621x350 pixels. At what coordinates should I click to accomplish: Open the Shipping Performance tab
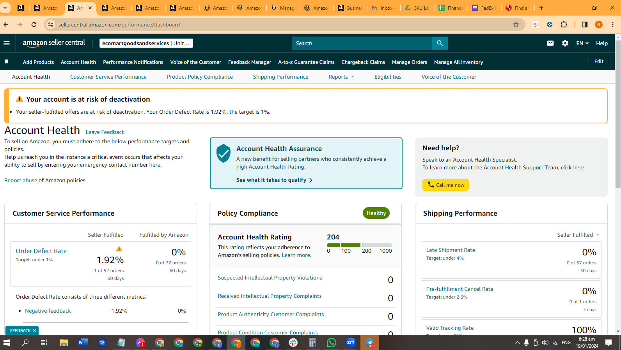coord(280,77)
